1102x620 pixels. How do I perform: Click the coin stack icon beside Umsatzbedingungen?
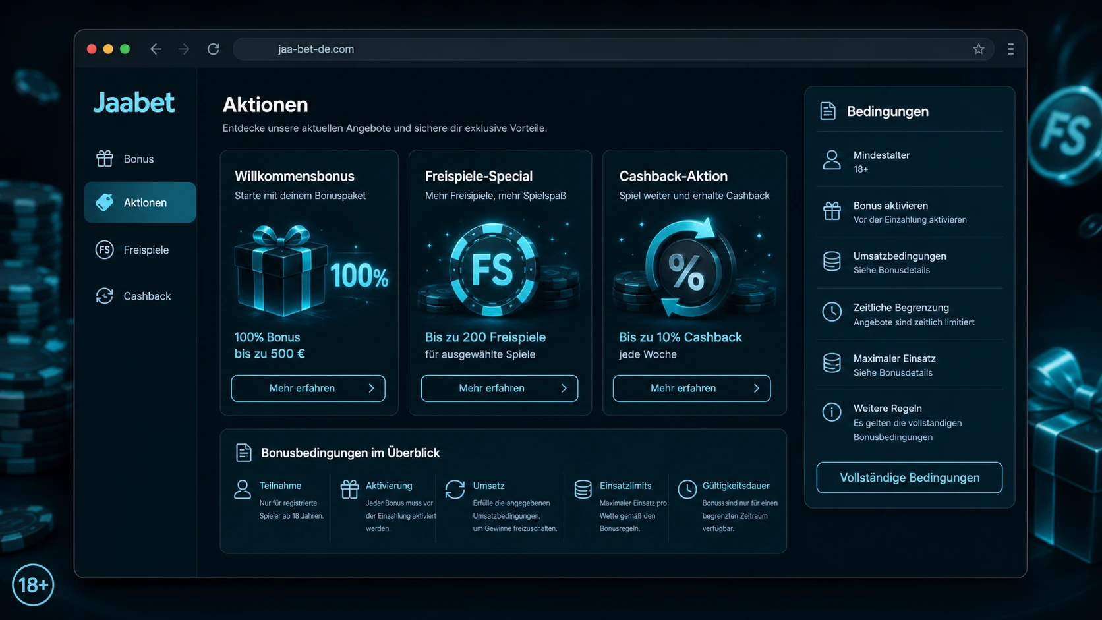832,262
